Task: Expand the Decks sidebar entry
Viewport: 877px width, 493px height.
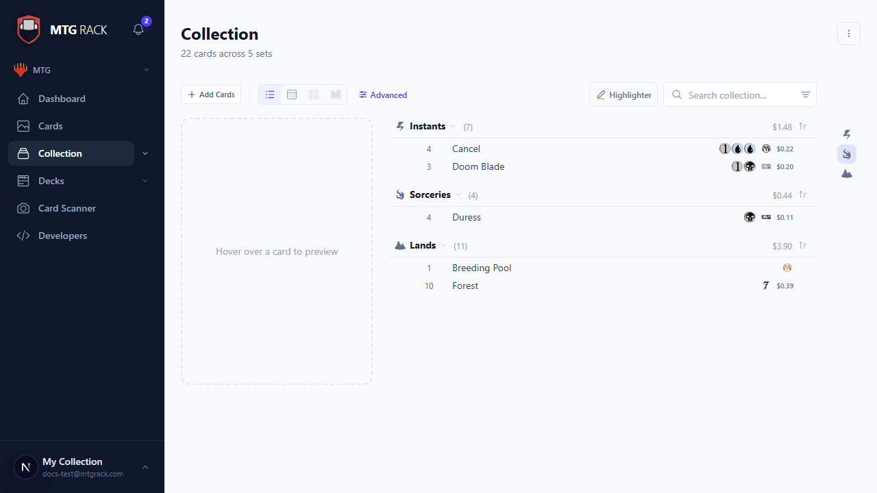Action: click(x=145, y=180)
